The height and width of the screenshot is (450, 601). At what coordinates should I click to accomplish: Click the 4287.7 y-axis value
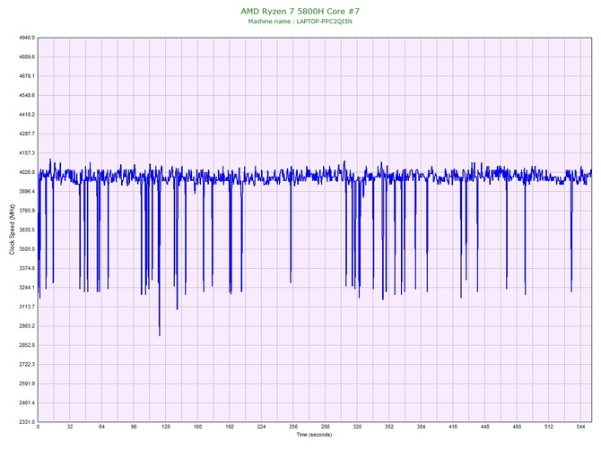tap(27, 134)
